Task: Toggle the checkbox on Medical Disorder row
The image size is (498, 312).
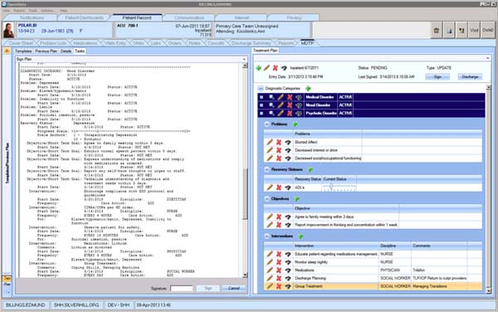Action: [x=261, y=97]
